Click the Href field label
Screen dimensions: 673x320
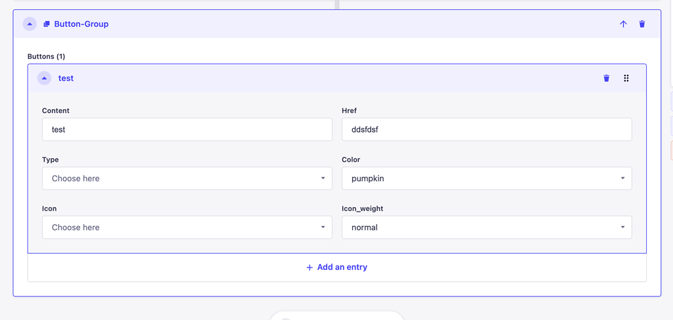[349, 110]
